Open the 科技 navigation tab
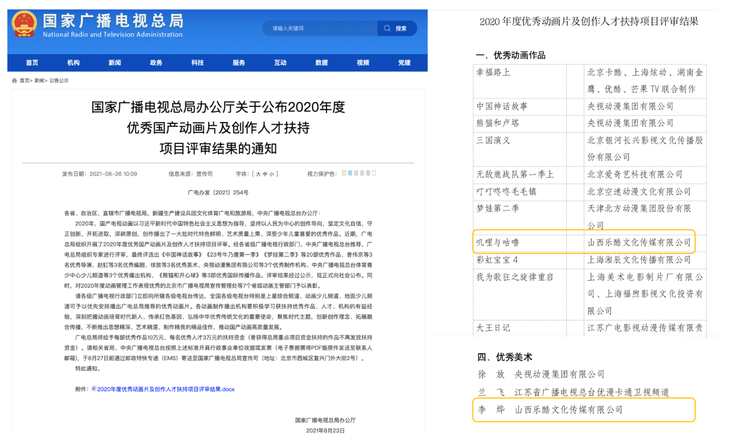This screenshot has height=444, width=740. tap(197, 63)
